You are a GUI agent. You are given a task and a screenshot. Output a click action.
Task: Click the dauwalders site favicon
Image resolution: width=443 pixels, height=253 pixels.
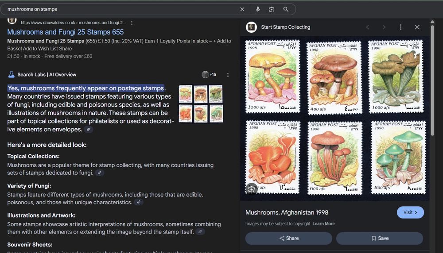(x=12, y=21)
